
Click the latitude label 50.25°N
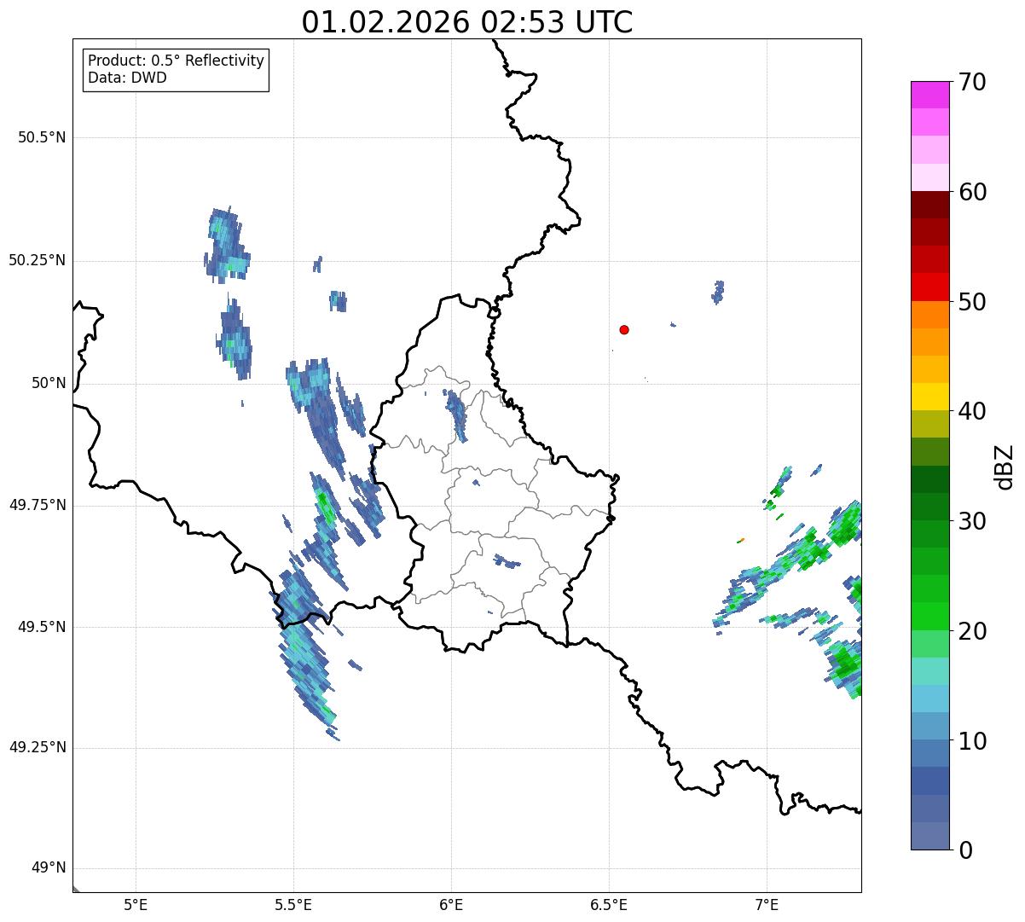[37, 260]
